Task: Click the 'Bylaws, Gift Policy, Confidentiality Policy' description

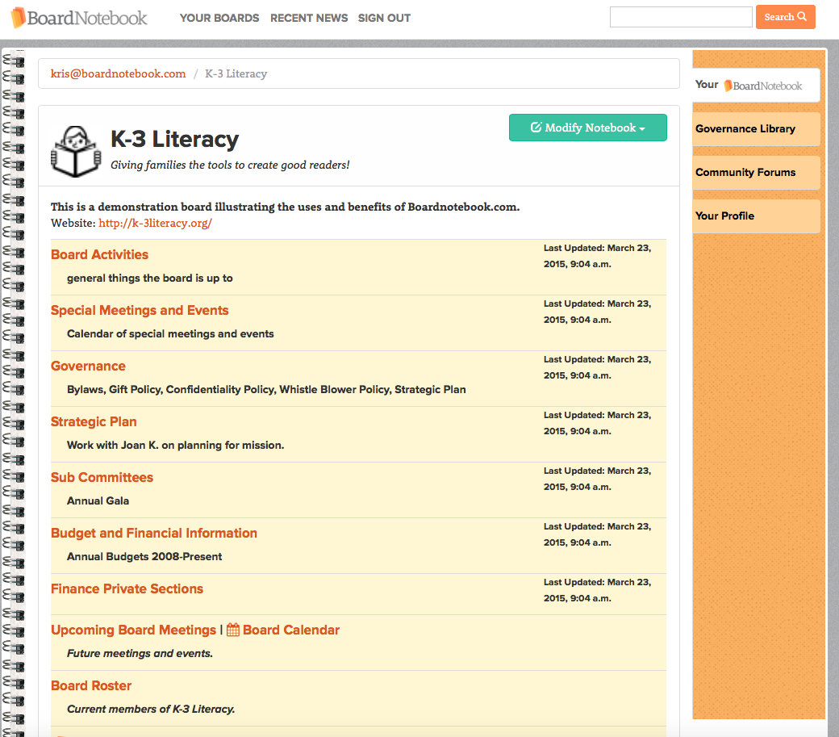Action: [x=266, y=390]
